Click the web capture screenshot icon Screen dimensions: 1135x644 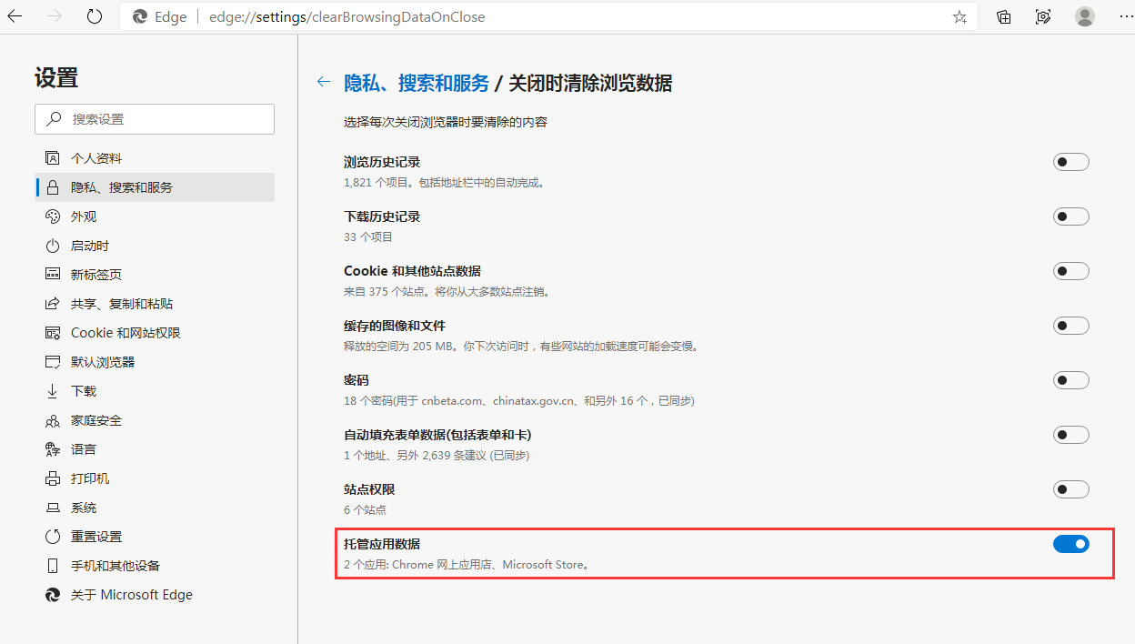pyautogui.click(x=1043, y=17)
